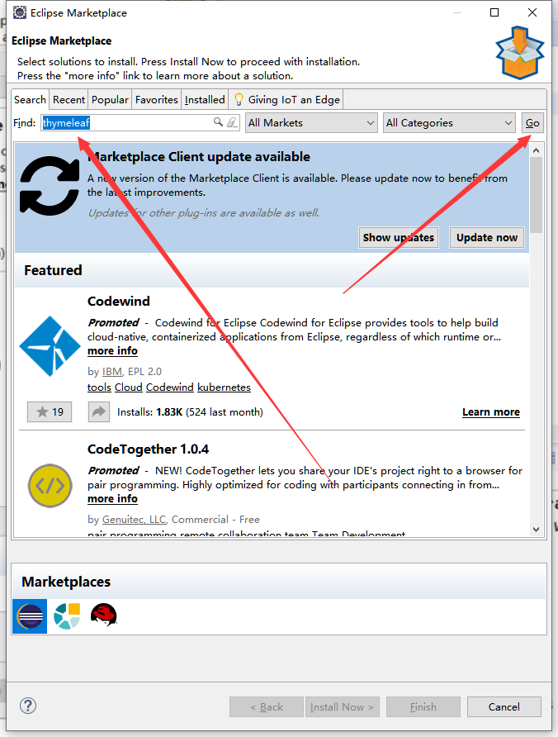
Task: Open Codewind more info link
Action: pos(113,350)
